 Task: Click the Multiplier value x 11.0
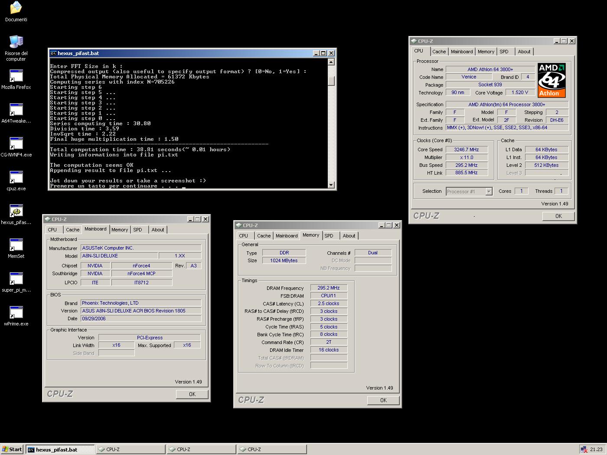[x=467, y=157]
